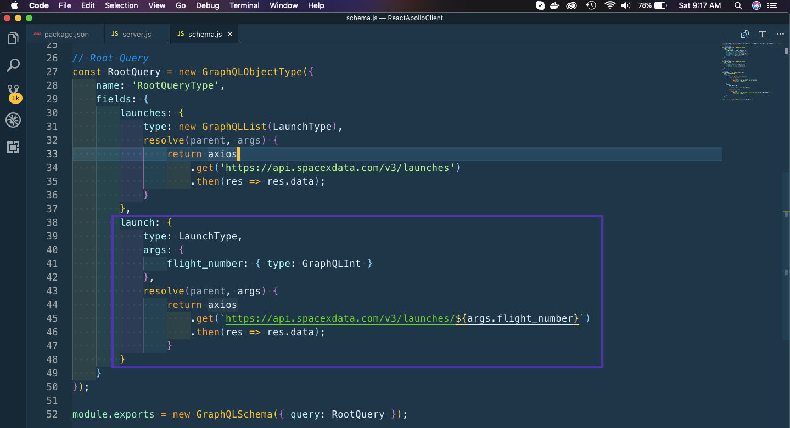Open the View menu
790x428 pixels.
[156, 5]
